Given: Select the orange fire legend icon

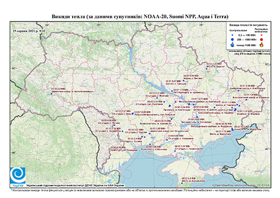Looking at the screenshot, I should (x=261, y=45).
